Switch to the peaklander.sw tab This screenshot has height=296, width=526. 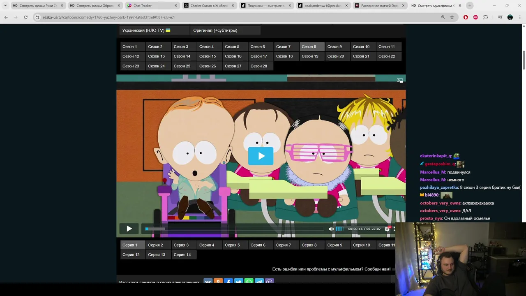[323, 5]
